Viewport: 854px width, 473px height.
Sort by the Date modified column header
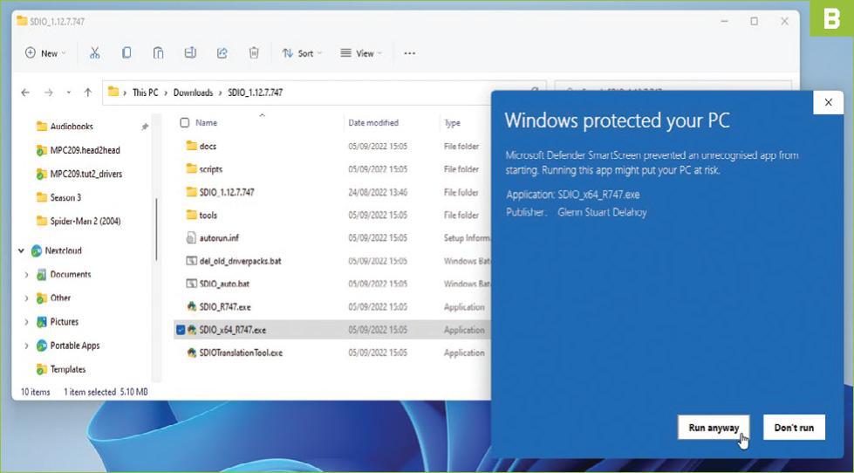[x=373, y=122]
